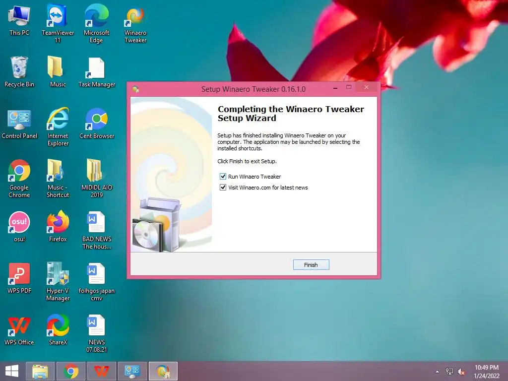Viewport: 508px width, 381px height.
Task: Launch TeamViewer 11 shortcut
Action: [x=58, y=23]
